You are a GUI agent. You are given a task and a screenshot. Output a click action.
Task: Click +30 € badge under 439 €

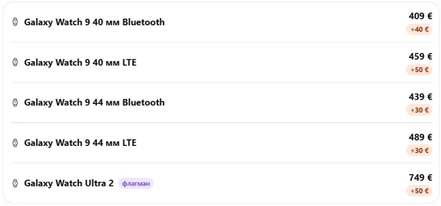pos(419,110)
